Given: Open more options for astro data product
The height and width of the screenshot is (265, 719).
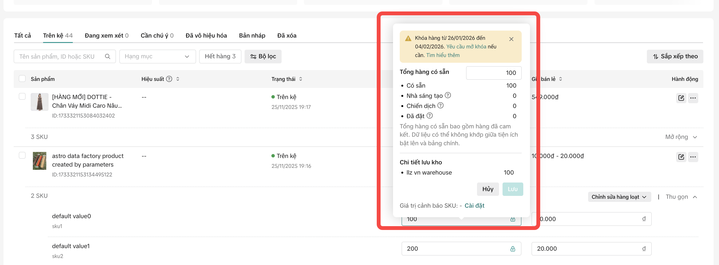Looking at the screenshot, I should pos(693,157).
